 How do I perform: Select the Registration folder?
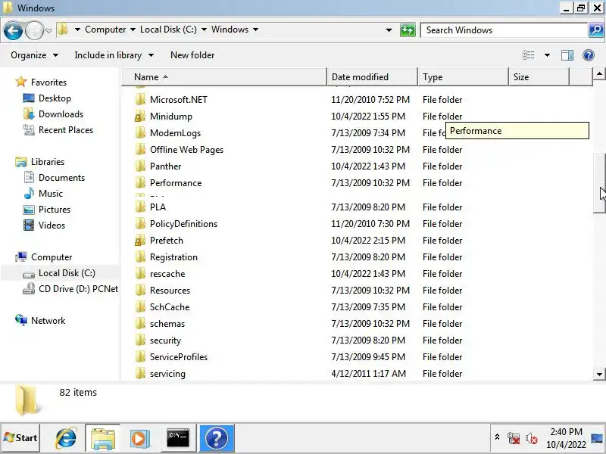point(173,257)
